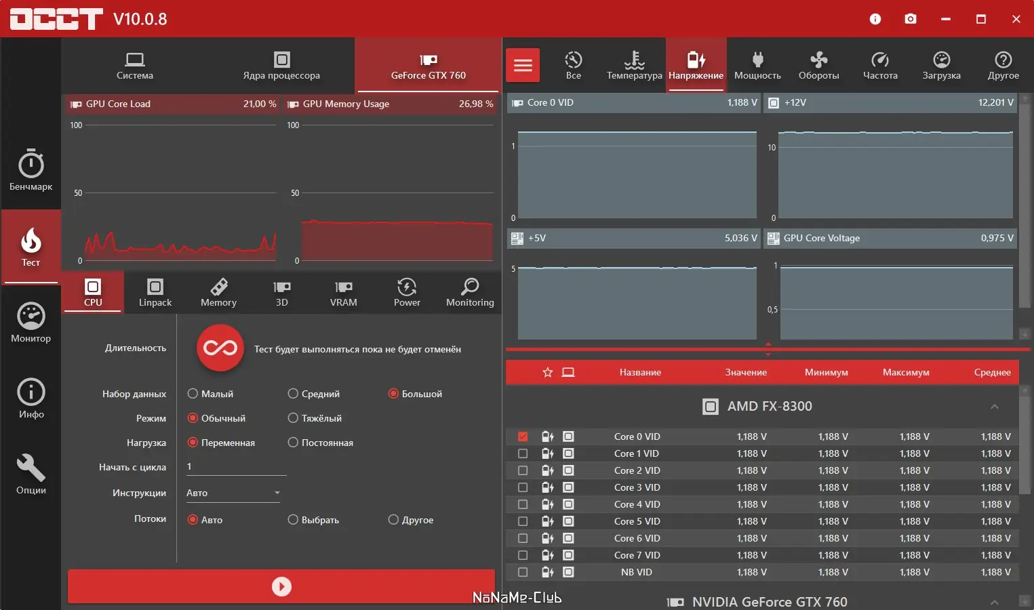Check the Core 3 VID checkbox

tap(523, 487)
